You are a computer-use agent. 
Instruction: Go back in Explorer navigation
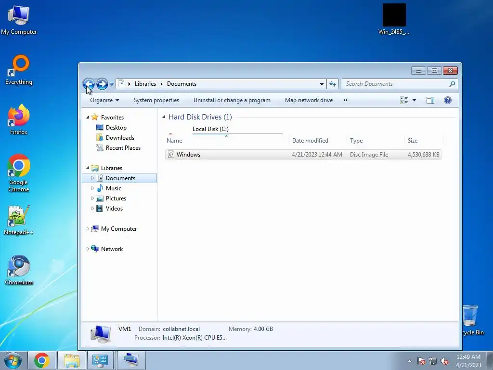point(89,84)
